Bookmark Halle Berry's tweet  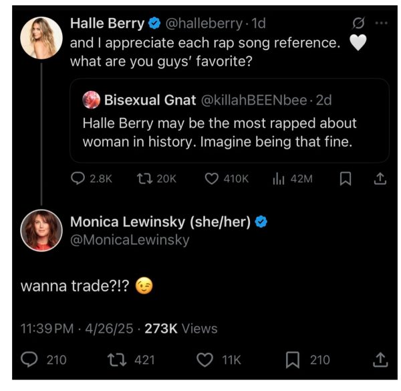click(346, 179)
